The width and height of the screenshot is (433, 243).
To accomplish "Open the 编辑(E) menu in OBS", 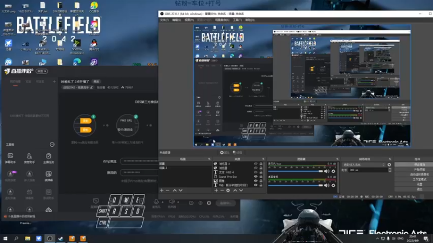I will (x=176, y=20).
